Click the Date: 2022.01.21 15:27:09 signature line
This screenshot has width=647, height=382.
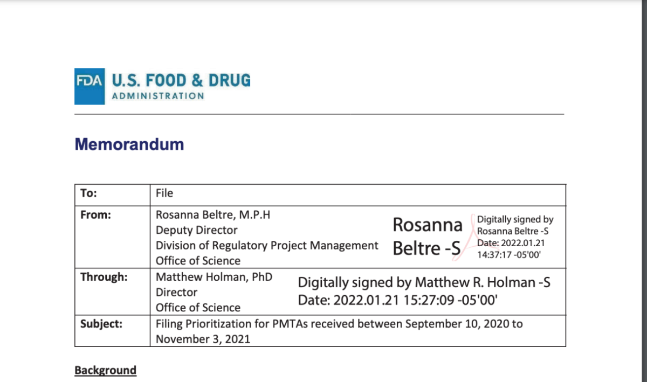click(397, 301)
